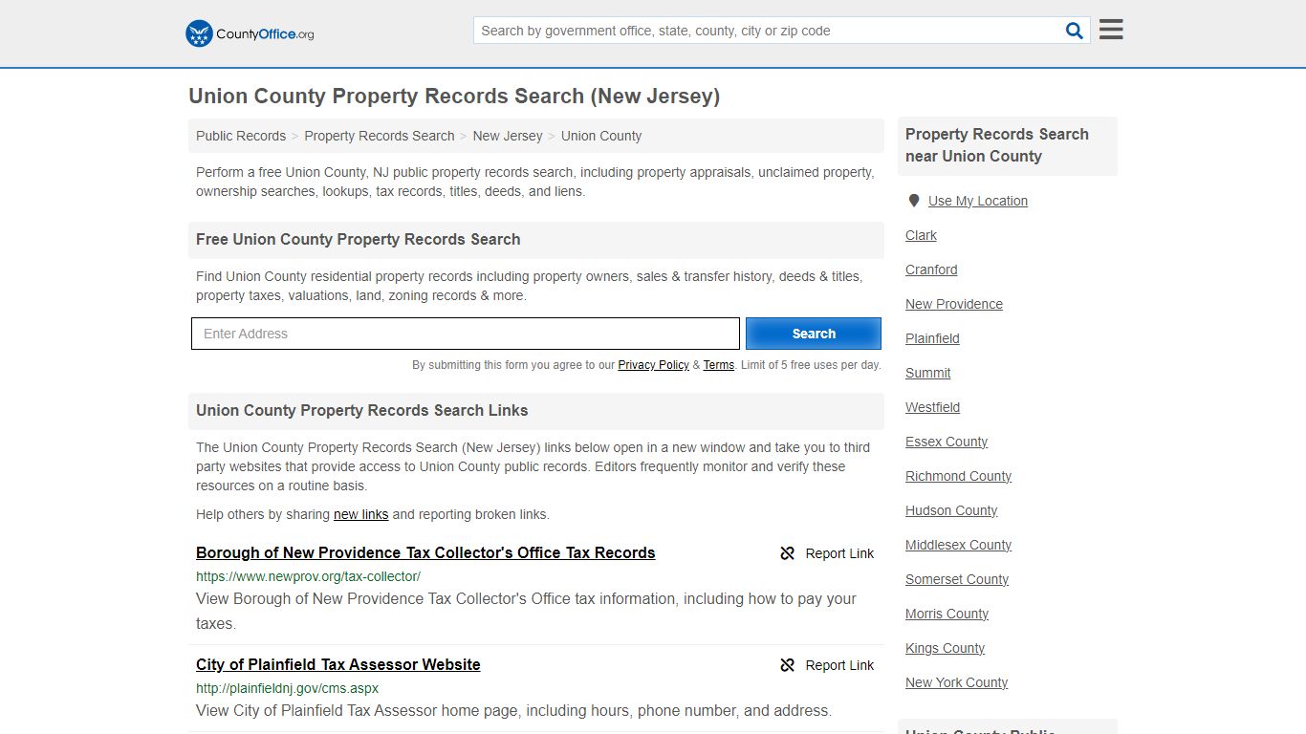Open Richmond County link

pyautogui.click(x=958, y=476)
